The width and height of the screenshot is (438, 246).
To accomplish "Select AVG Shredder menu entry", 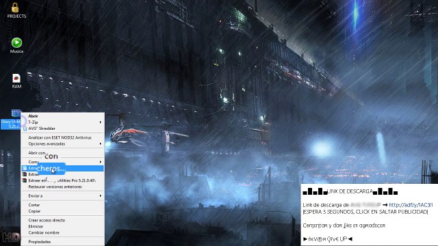I will click(x=42, y=128).
